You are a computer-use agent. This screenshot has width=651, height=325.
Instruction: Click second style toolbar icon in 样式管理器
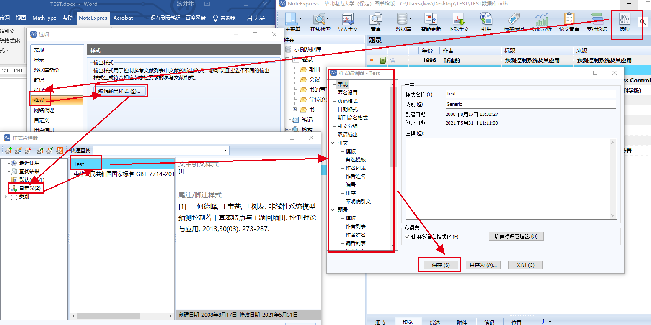click(18, 150)
